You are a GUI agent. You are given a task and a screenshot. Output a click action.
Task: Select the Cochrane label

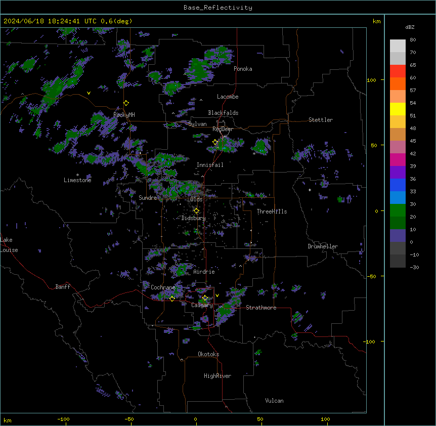(x=163, y=287)
